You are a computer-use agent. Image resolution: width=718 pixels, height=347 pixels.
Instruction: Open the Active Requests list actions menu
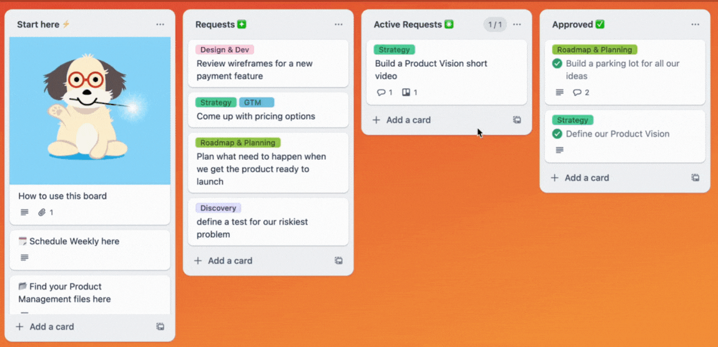point(517,25)
